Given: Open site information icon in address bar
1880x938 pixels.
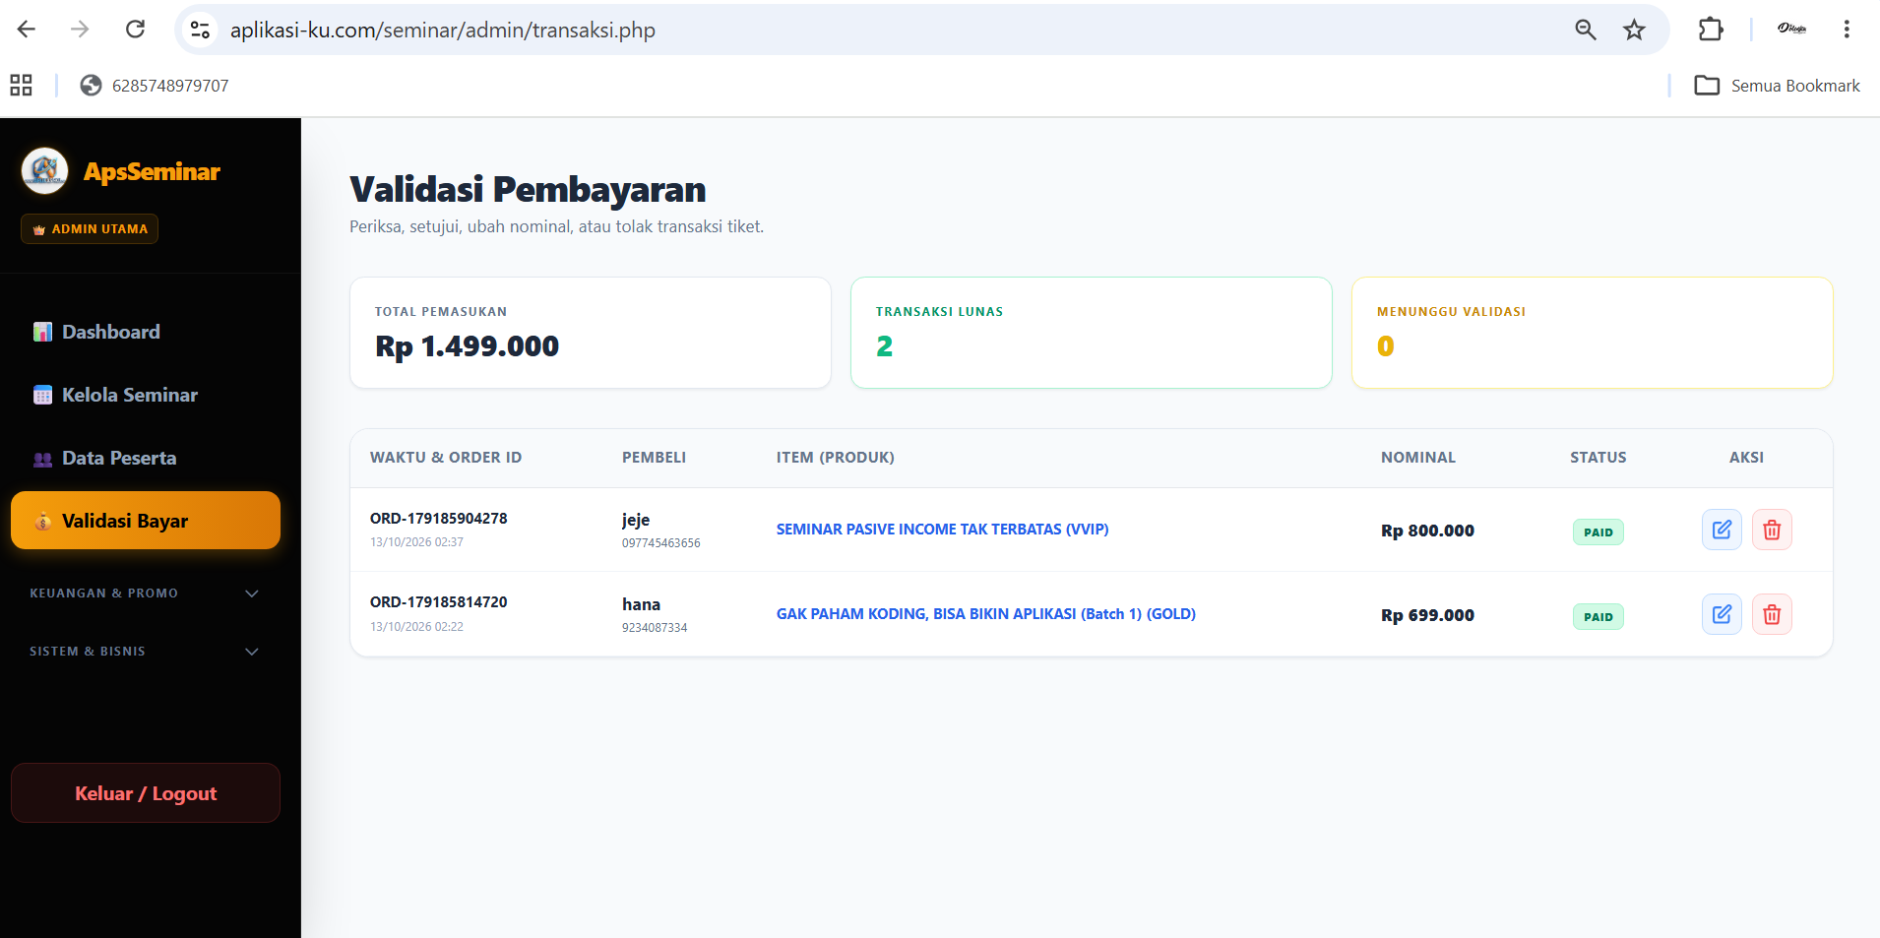Looking at the screenshot, I should [200, 30].
